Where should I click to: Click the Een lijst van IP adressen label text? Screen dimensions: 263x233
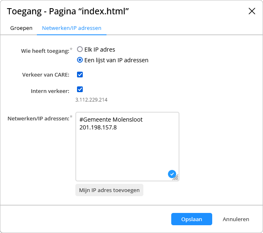coord(116,60)
